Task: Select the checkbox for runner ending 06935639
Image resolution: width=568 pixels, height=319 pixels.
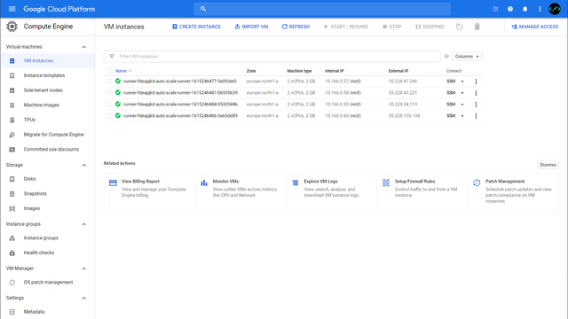Action: click(109, 92)
